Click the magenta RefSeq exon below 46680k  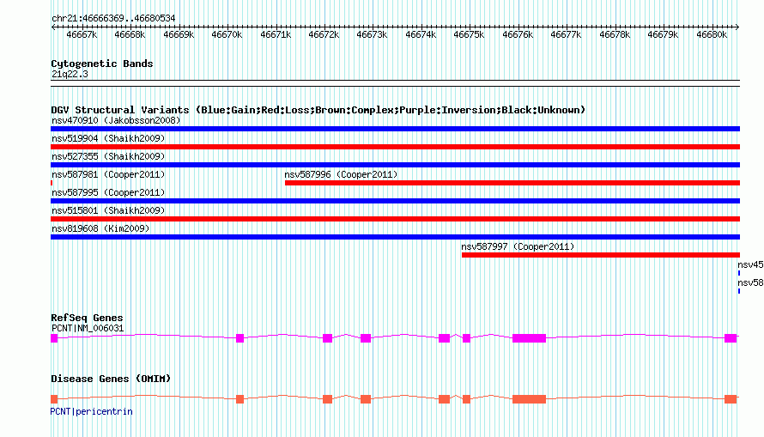(731, 338)
